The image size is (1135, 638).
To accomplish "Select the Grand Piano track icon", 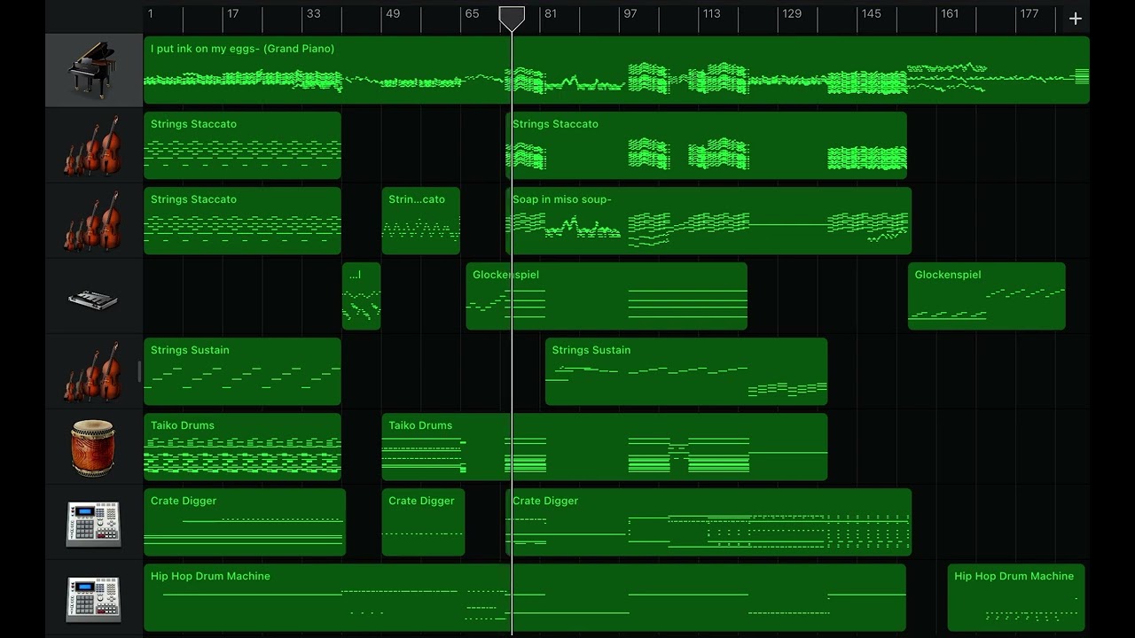I will click(x=93, y=70).
